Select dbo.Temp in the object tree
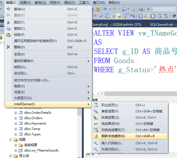This screenshot has height=158, width=177. click(32, 129)
